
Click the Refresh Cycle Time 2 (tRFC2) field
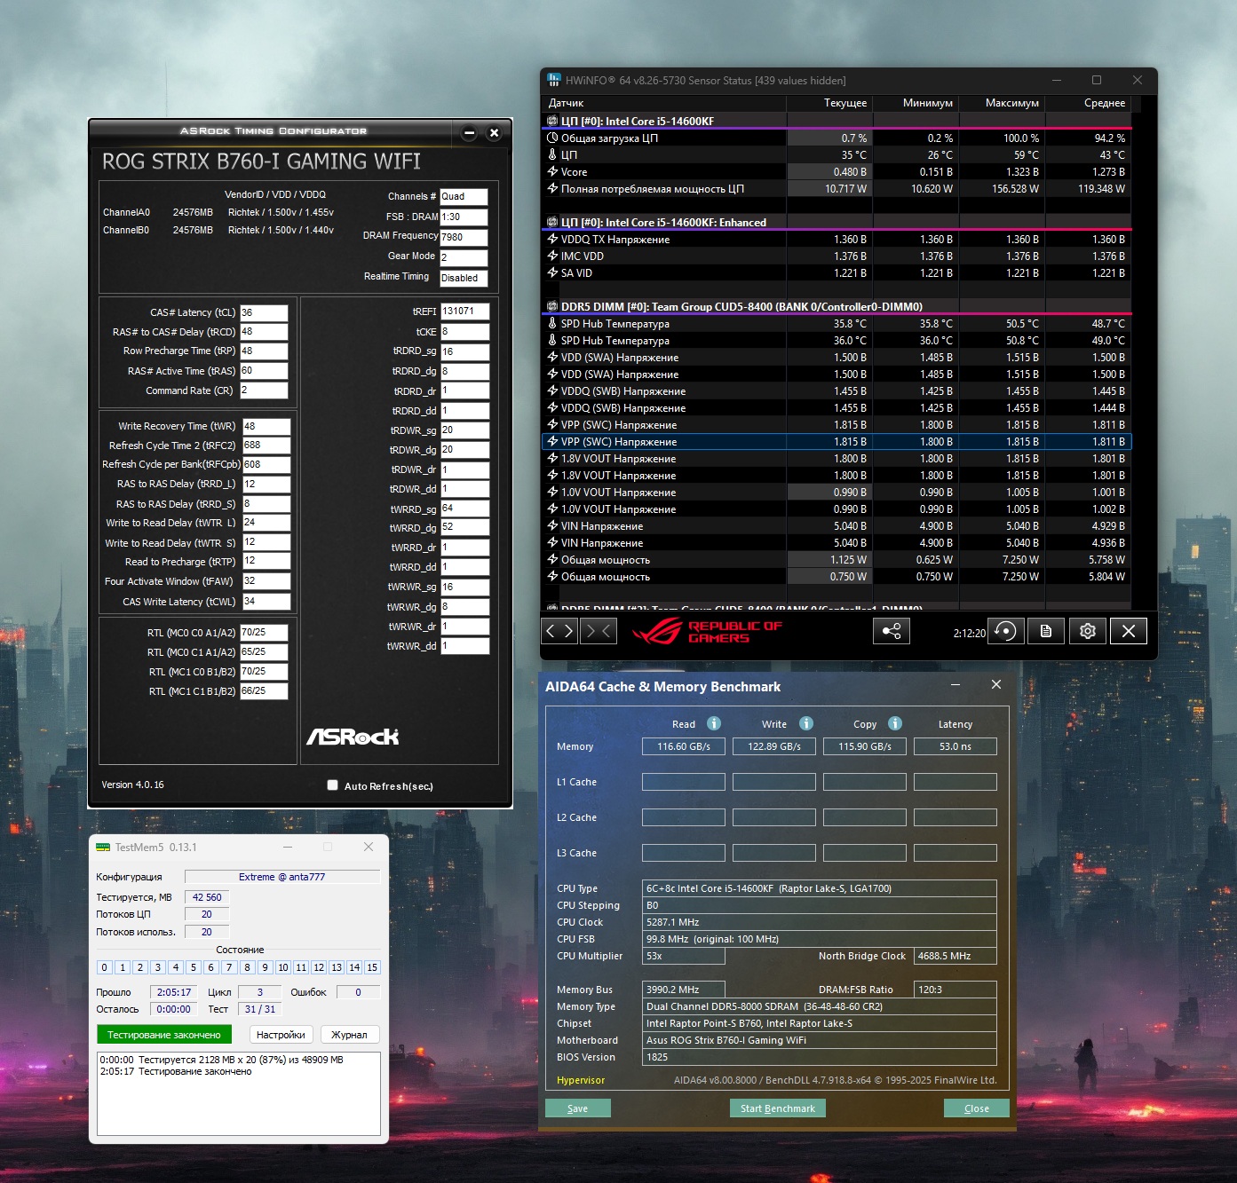coord(266,446)
